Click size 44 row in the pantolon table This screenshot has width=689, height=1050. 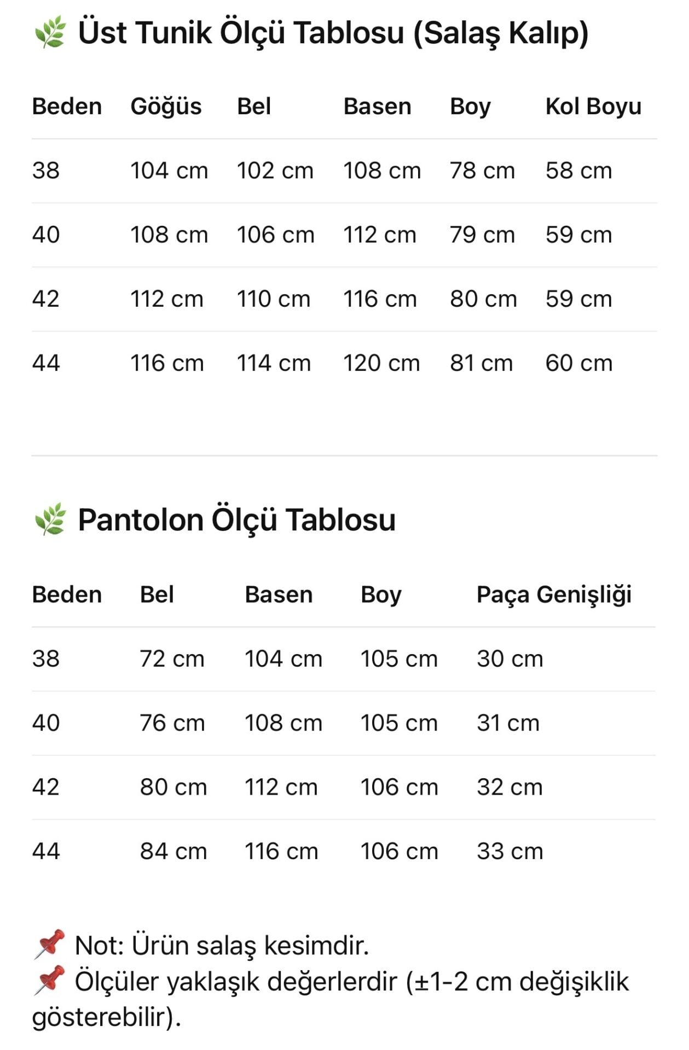click(46, 851)
